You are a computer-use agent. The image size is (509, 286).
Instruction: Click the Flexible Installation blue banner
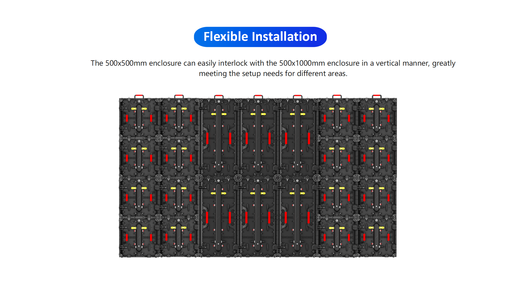pyautogui.click(x=260, y=37)
